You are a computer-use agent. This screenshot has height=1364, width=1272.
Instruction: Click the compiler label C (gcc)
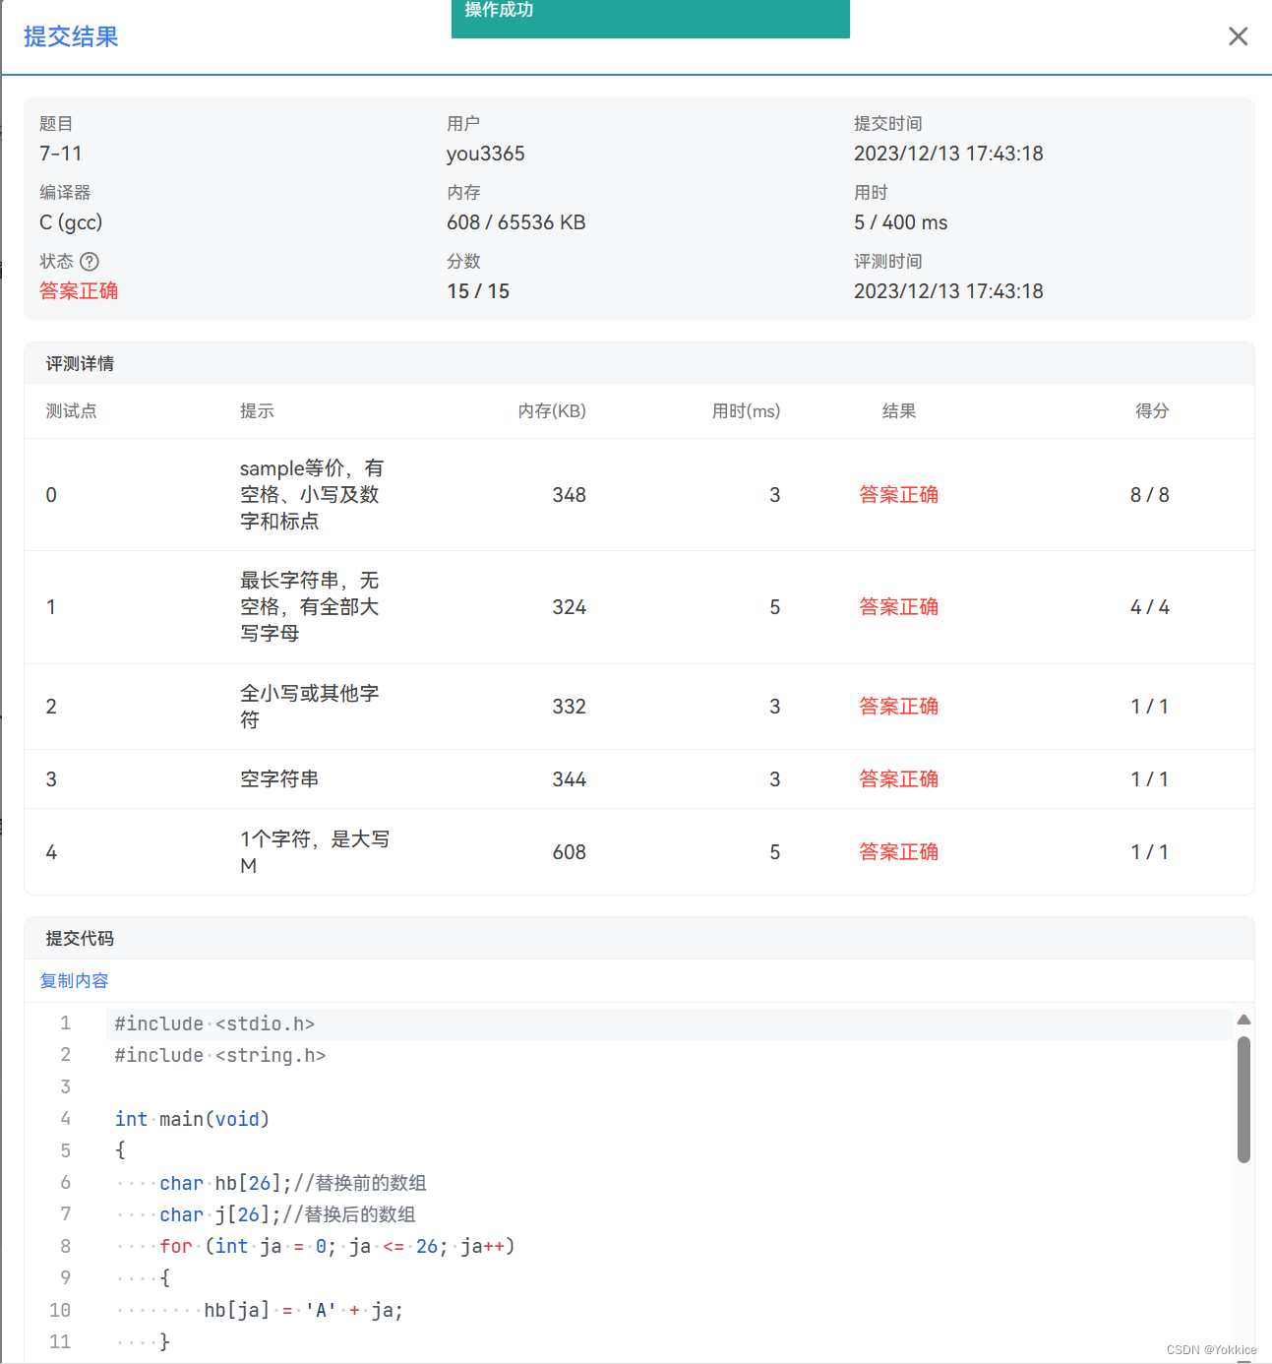(x=70, y=221)
